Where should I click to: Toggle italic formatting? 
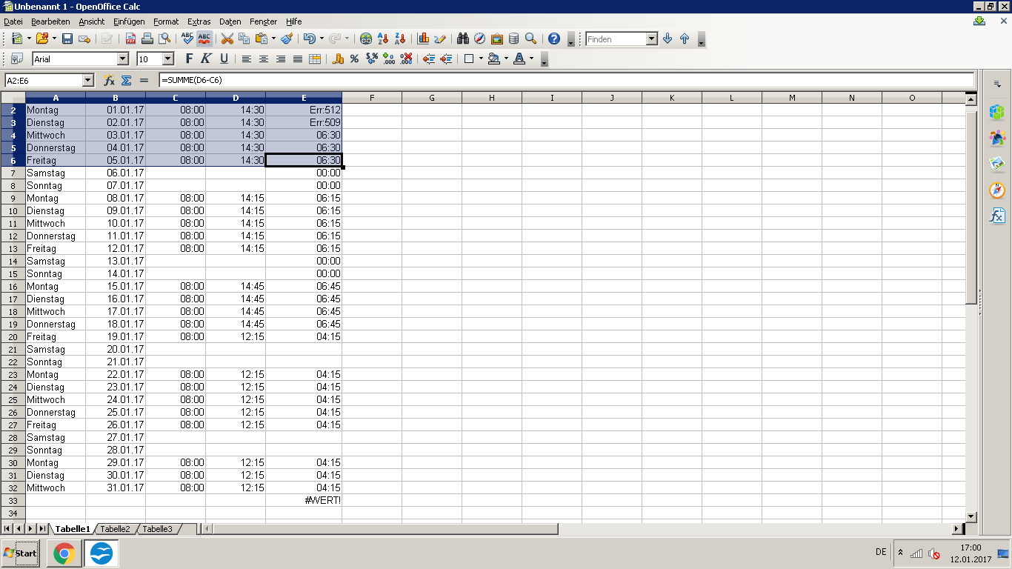pyautogui.click(x=207, y=59)
